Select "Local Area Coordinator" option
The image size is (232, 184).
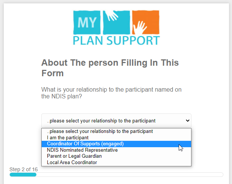pyautogui.click(x=72, y=162)
